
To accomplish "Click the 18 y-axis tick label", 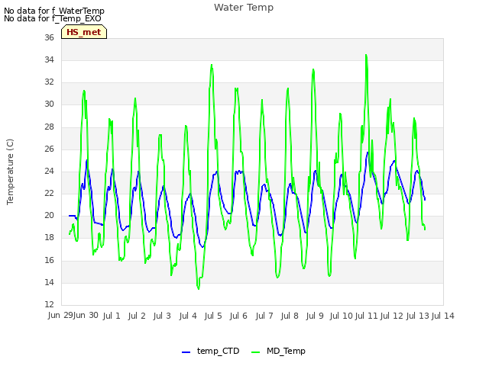I will click(49, 237).
